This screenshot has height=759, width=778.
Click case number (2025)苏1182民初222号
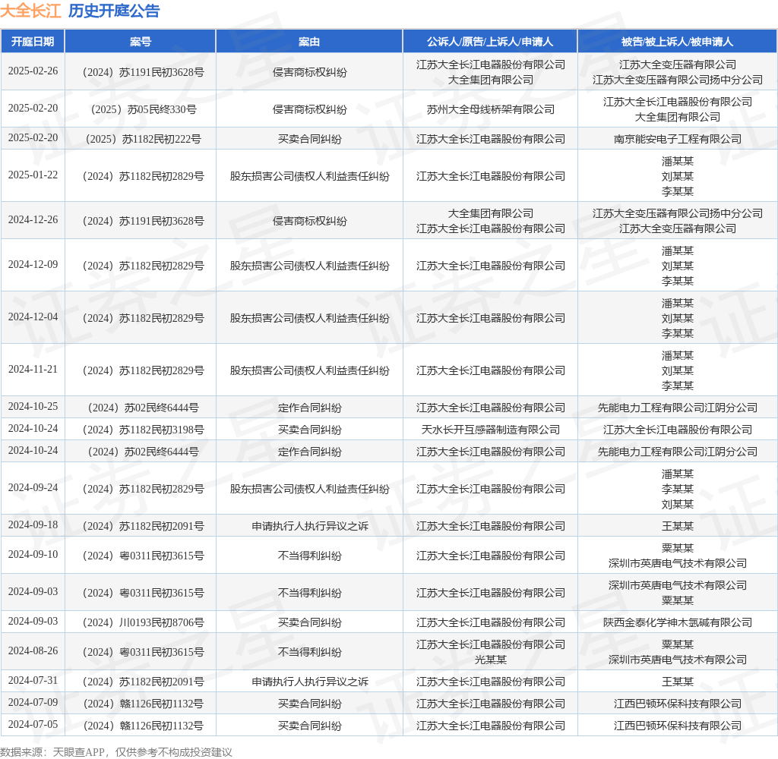tap(144, 140)
